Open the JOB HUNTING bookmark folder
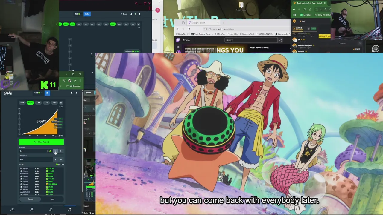Image resolution: width=383 pixels, height=215 pixels. pyautogui.click(x=265, y=34)
